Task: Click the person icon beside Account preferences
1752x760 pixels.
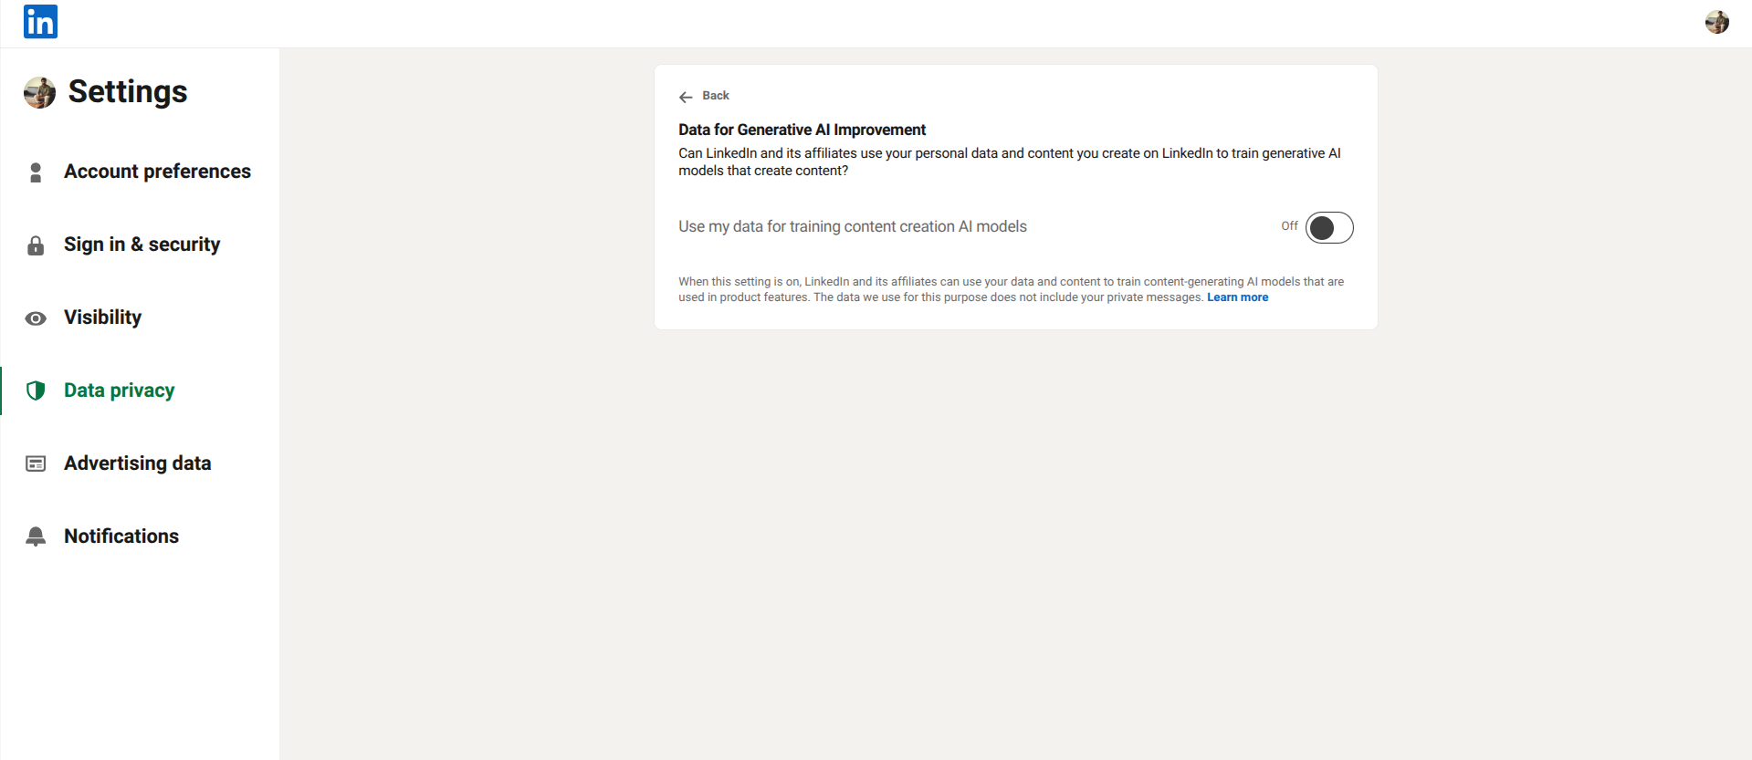Action: (36, 172)
